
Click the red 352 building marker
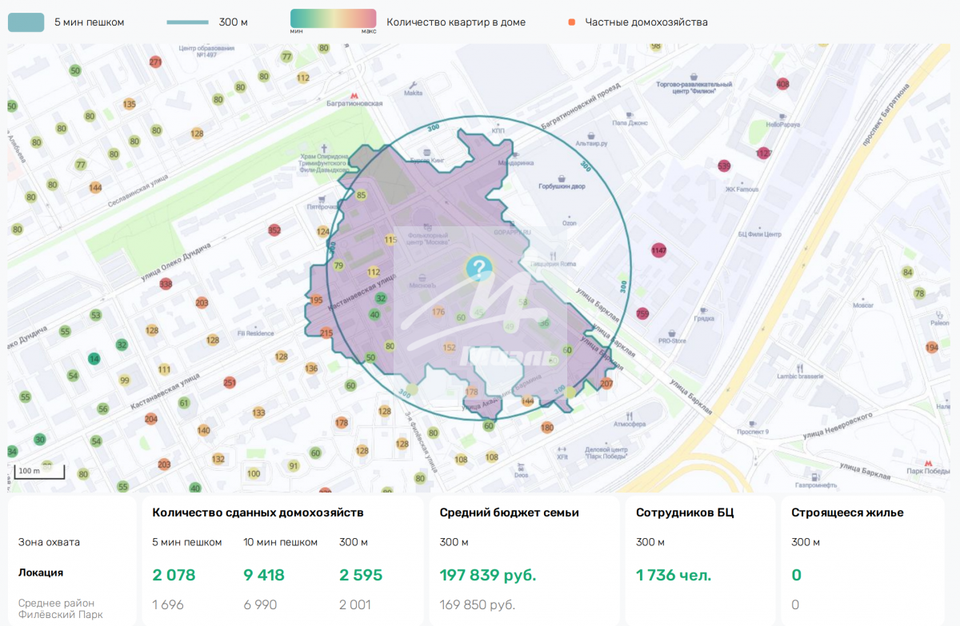click(x=274, y=231)
